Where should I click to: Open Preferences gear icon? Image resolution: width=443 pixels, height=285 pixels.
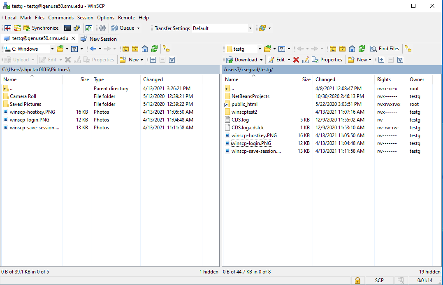pyautogui.click(x=102, y=28)
